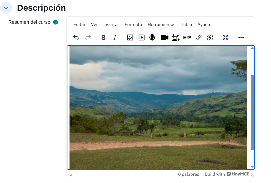Viewport: 271px width, 183px height.
Task: Select the Redo icon
Action: (88, 37)
